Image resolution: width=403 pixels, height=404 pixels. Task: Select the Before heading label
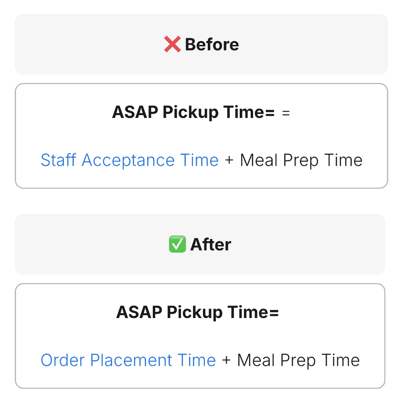click(x=212, y=44)
